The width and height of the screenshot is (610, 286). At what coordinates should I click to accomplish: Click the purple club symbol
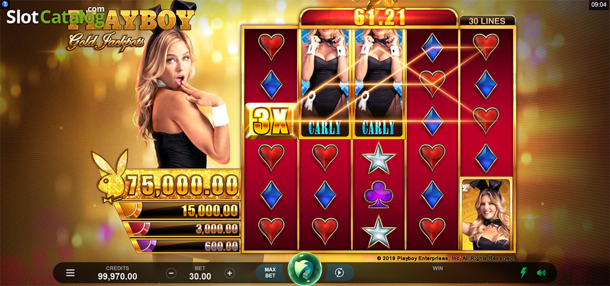coord(378,194)
